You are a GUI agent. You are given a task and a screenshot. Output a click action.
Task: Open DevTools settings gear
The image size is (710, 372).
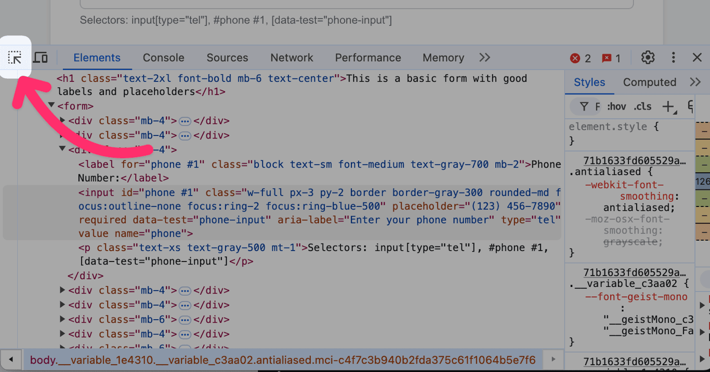(648, 58)
